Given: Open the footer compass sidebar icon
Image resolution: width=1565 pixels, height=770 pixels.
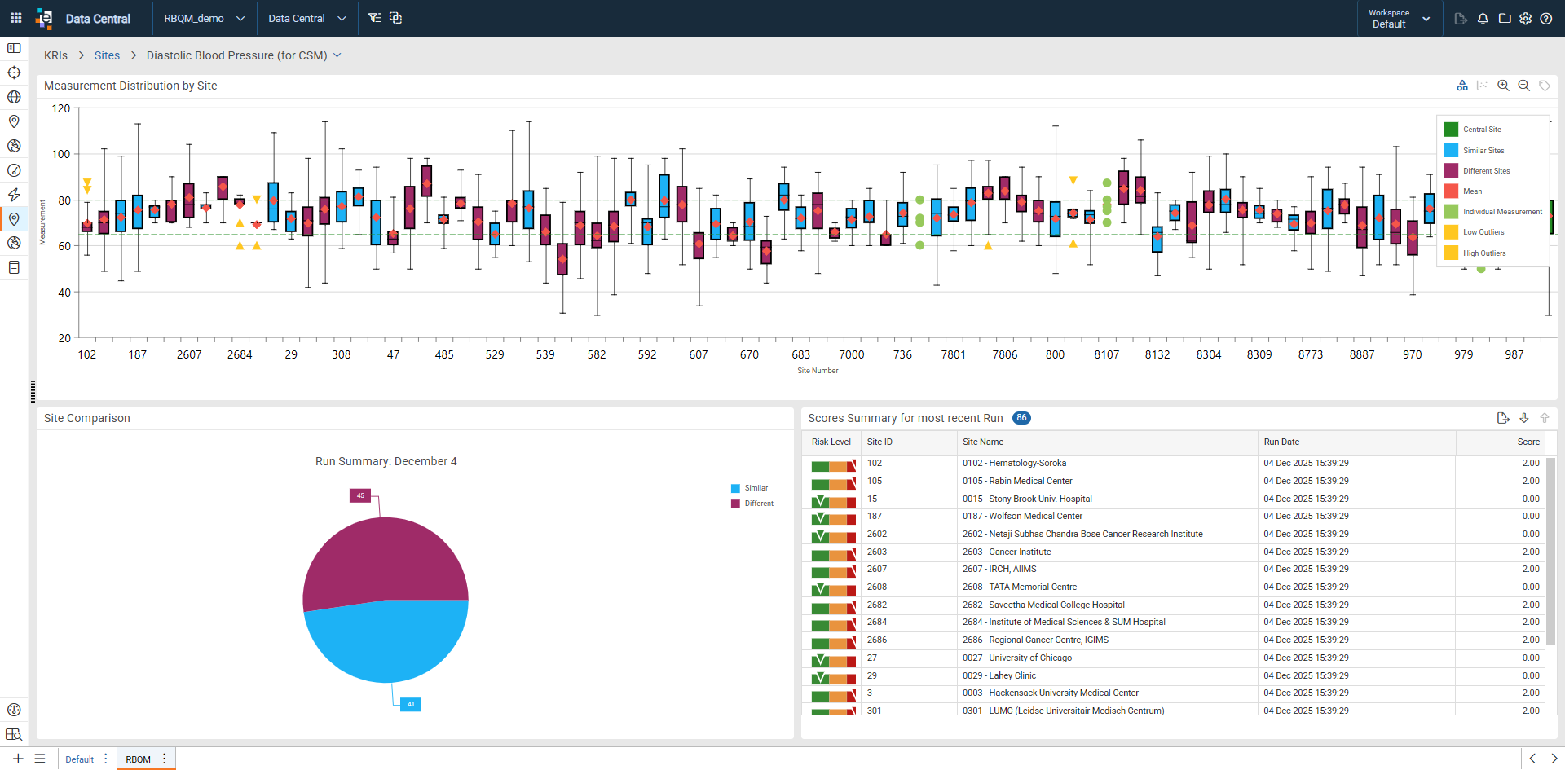Looking at the screenshot, I should [x=14, y=710].
